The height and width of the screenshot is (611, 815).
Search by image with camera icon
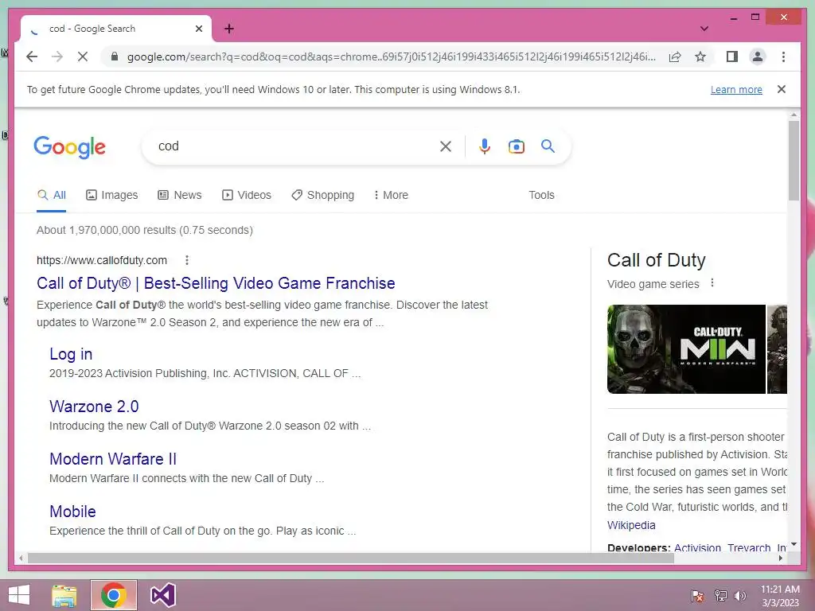516,146
